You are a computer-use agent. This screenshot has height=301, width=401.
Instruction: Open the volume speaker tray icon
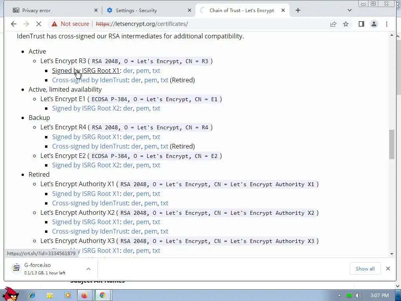[358, 296]
